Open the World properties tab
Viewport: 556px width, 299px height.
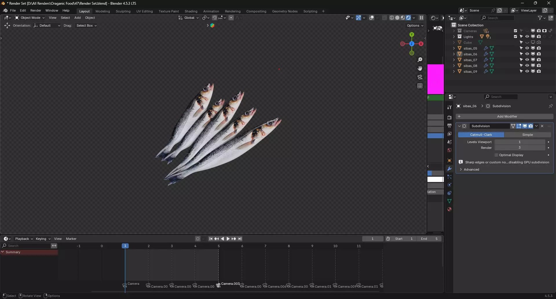click(x=449, y=150)
